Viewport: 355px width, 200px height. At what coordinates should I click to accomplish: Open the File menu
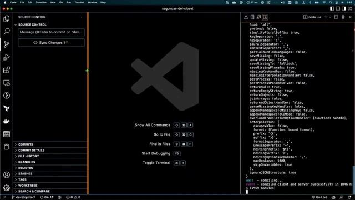[x=22, y=2]
